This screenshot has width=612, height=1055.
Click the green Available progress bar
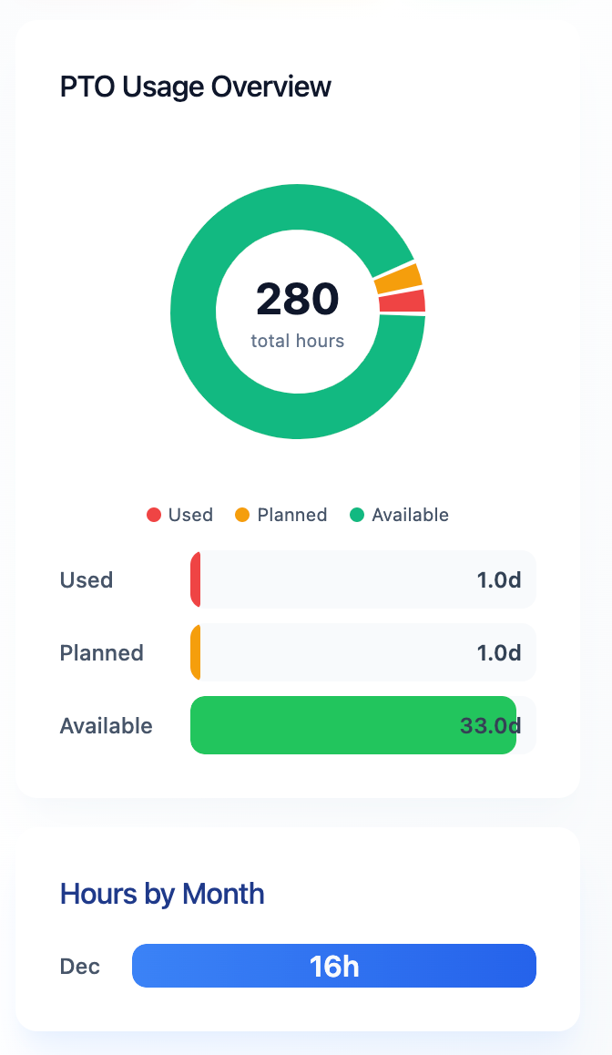pyautogui.click(x=346, y=725)
